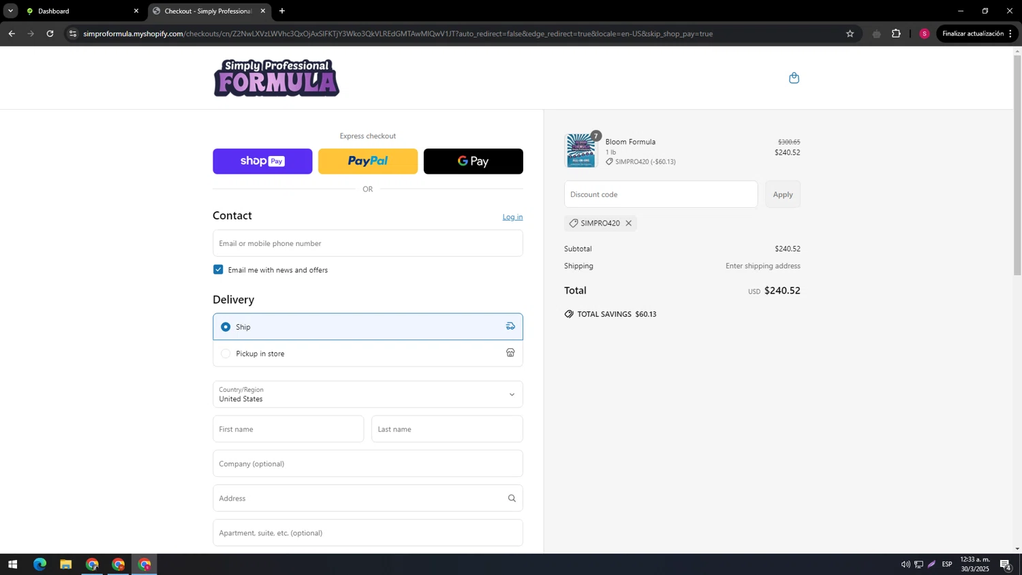Viewport: 1022px width, 575px height.
Task: Open the site information icon in address bar
Action: (x=73, y=33)
